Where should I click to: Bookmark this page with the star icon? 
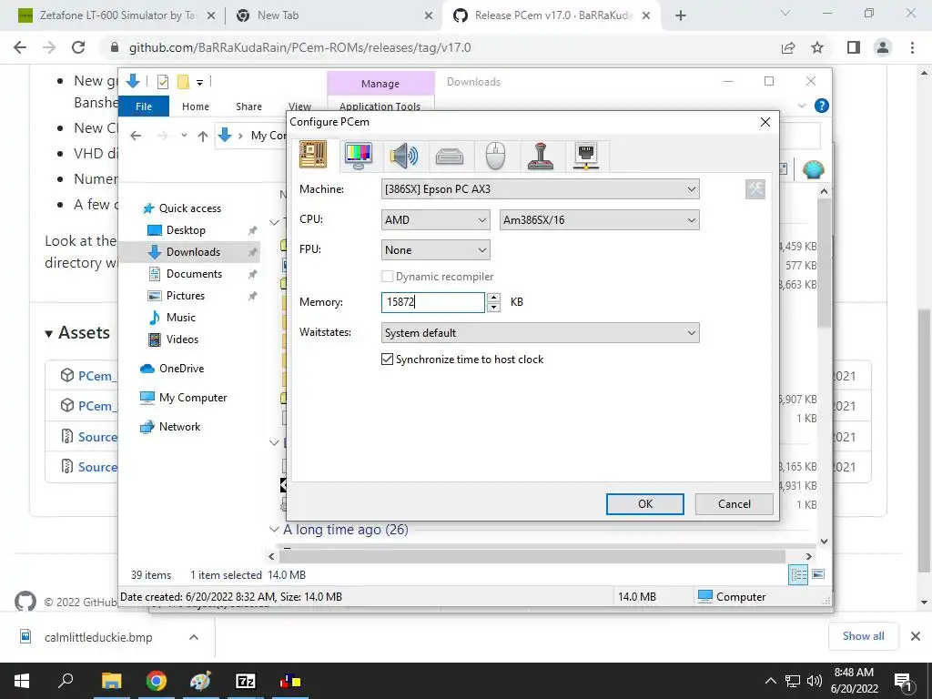click(817, 47)
